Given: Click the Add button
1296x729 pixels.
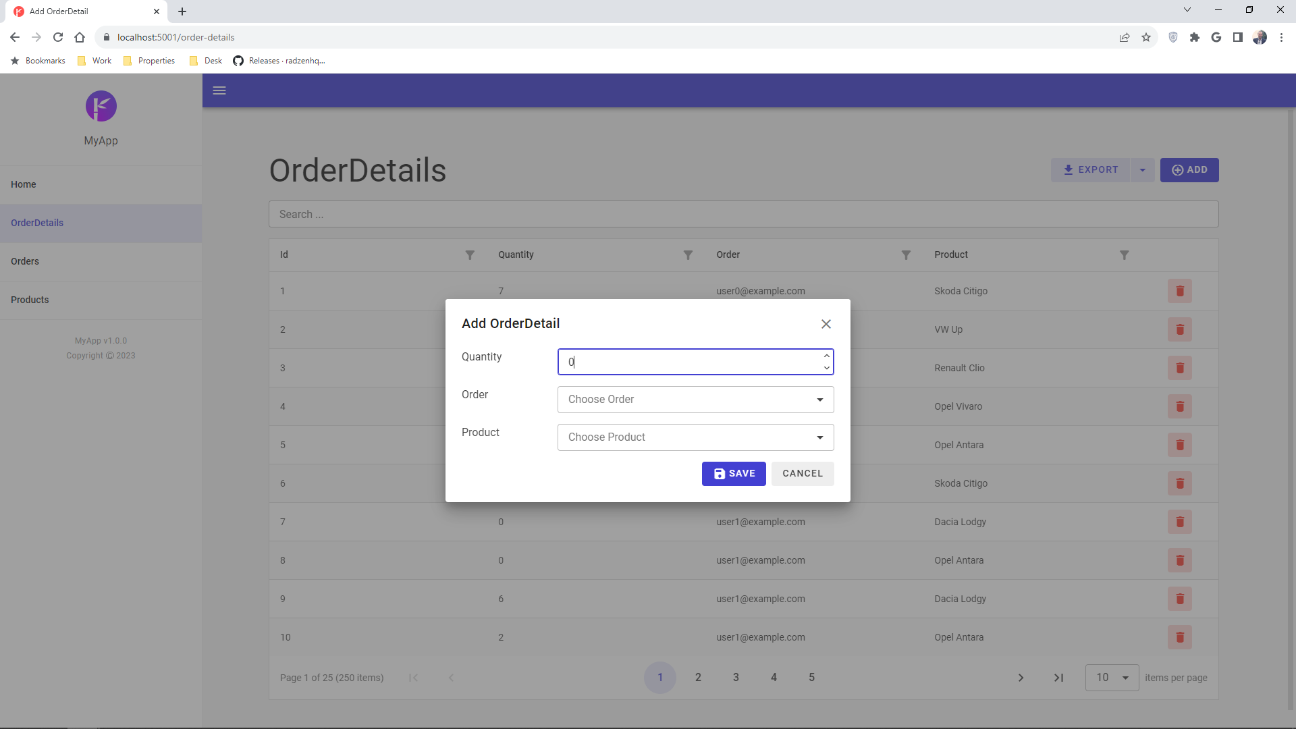Looking at the screenshot, I should 1189,170.
